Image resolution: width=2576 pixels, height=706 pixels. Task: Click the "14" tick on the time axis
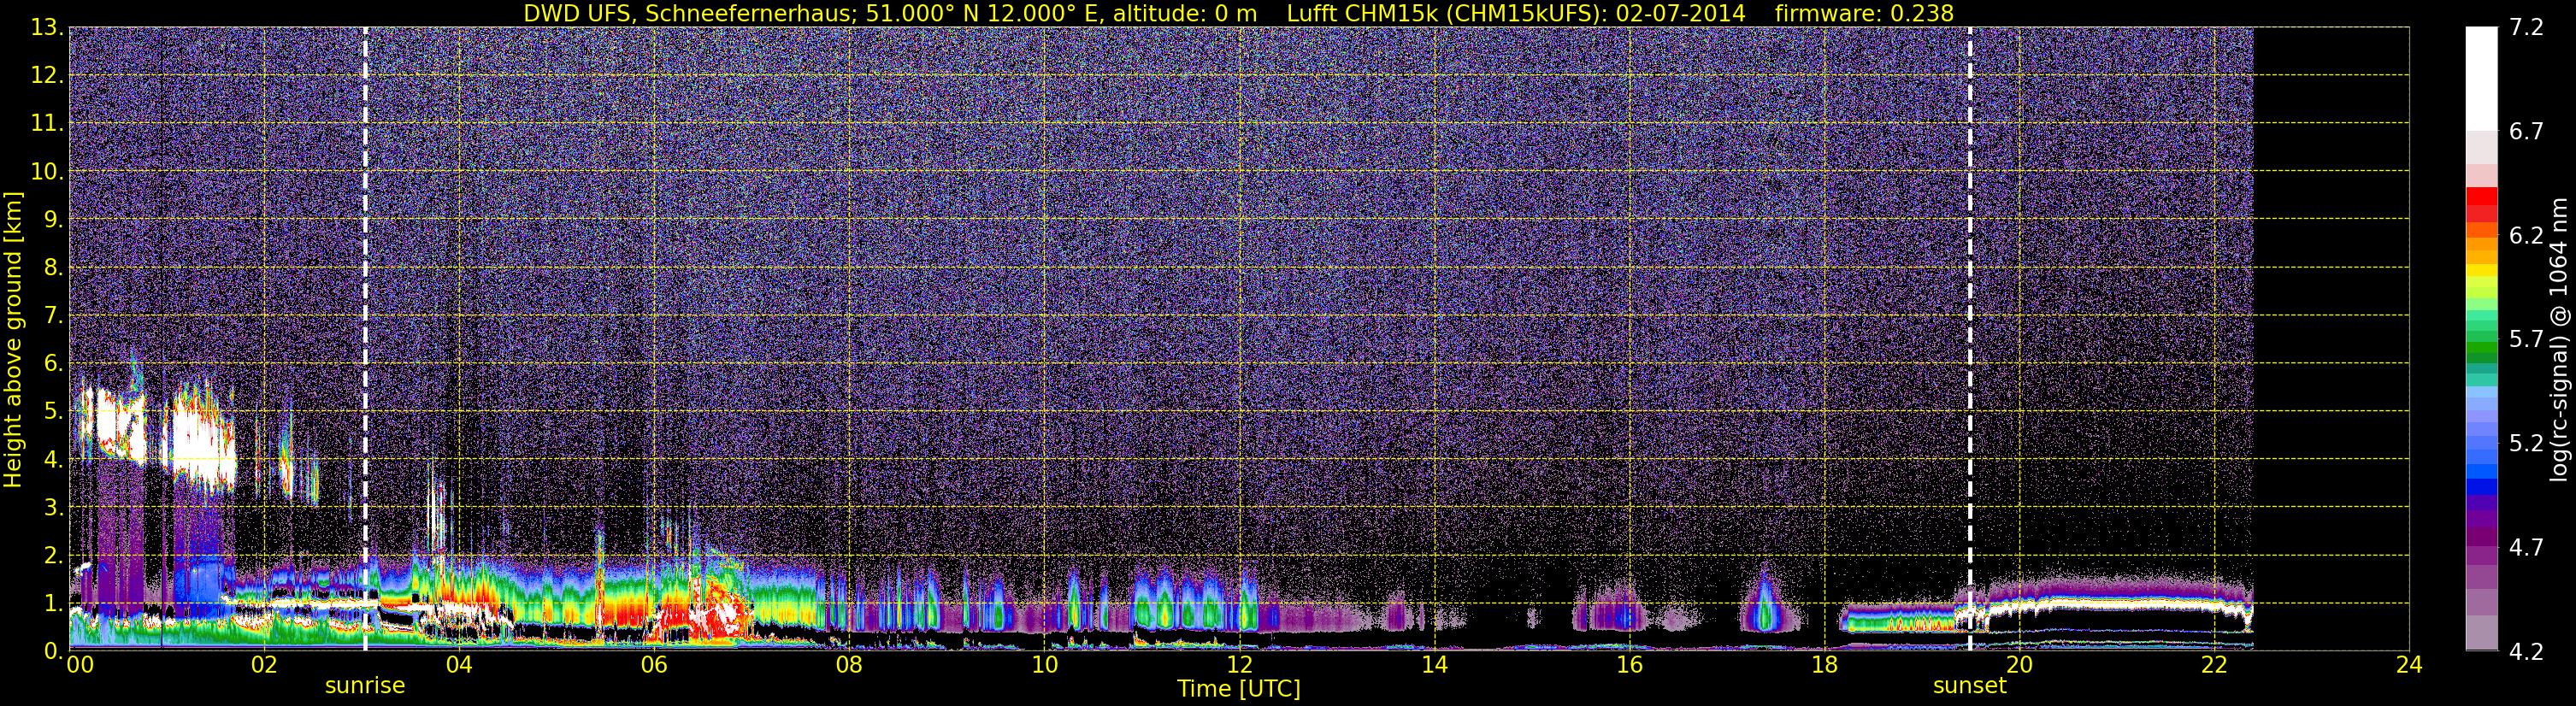(1434, 665)
